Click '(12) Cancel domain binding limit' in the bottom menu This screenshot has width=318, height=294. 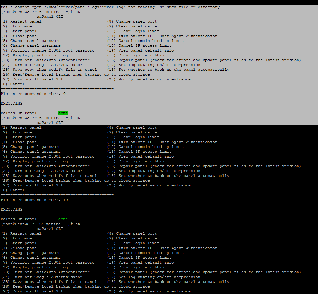point(145,253)
